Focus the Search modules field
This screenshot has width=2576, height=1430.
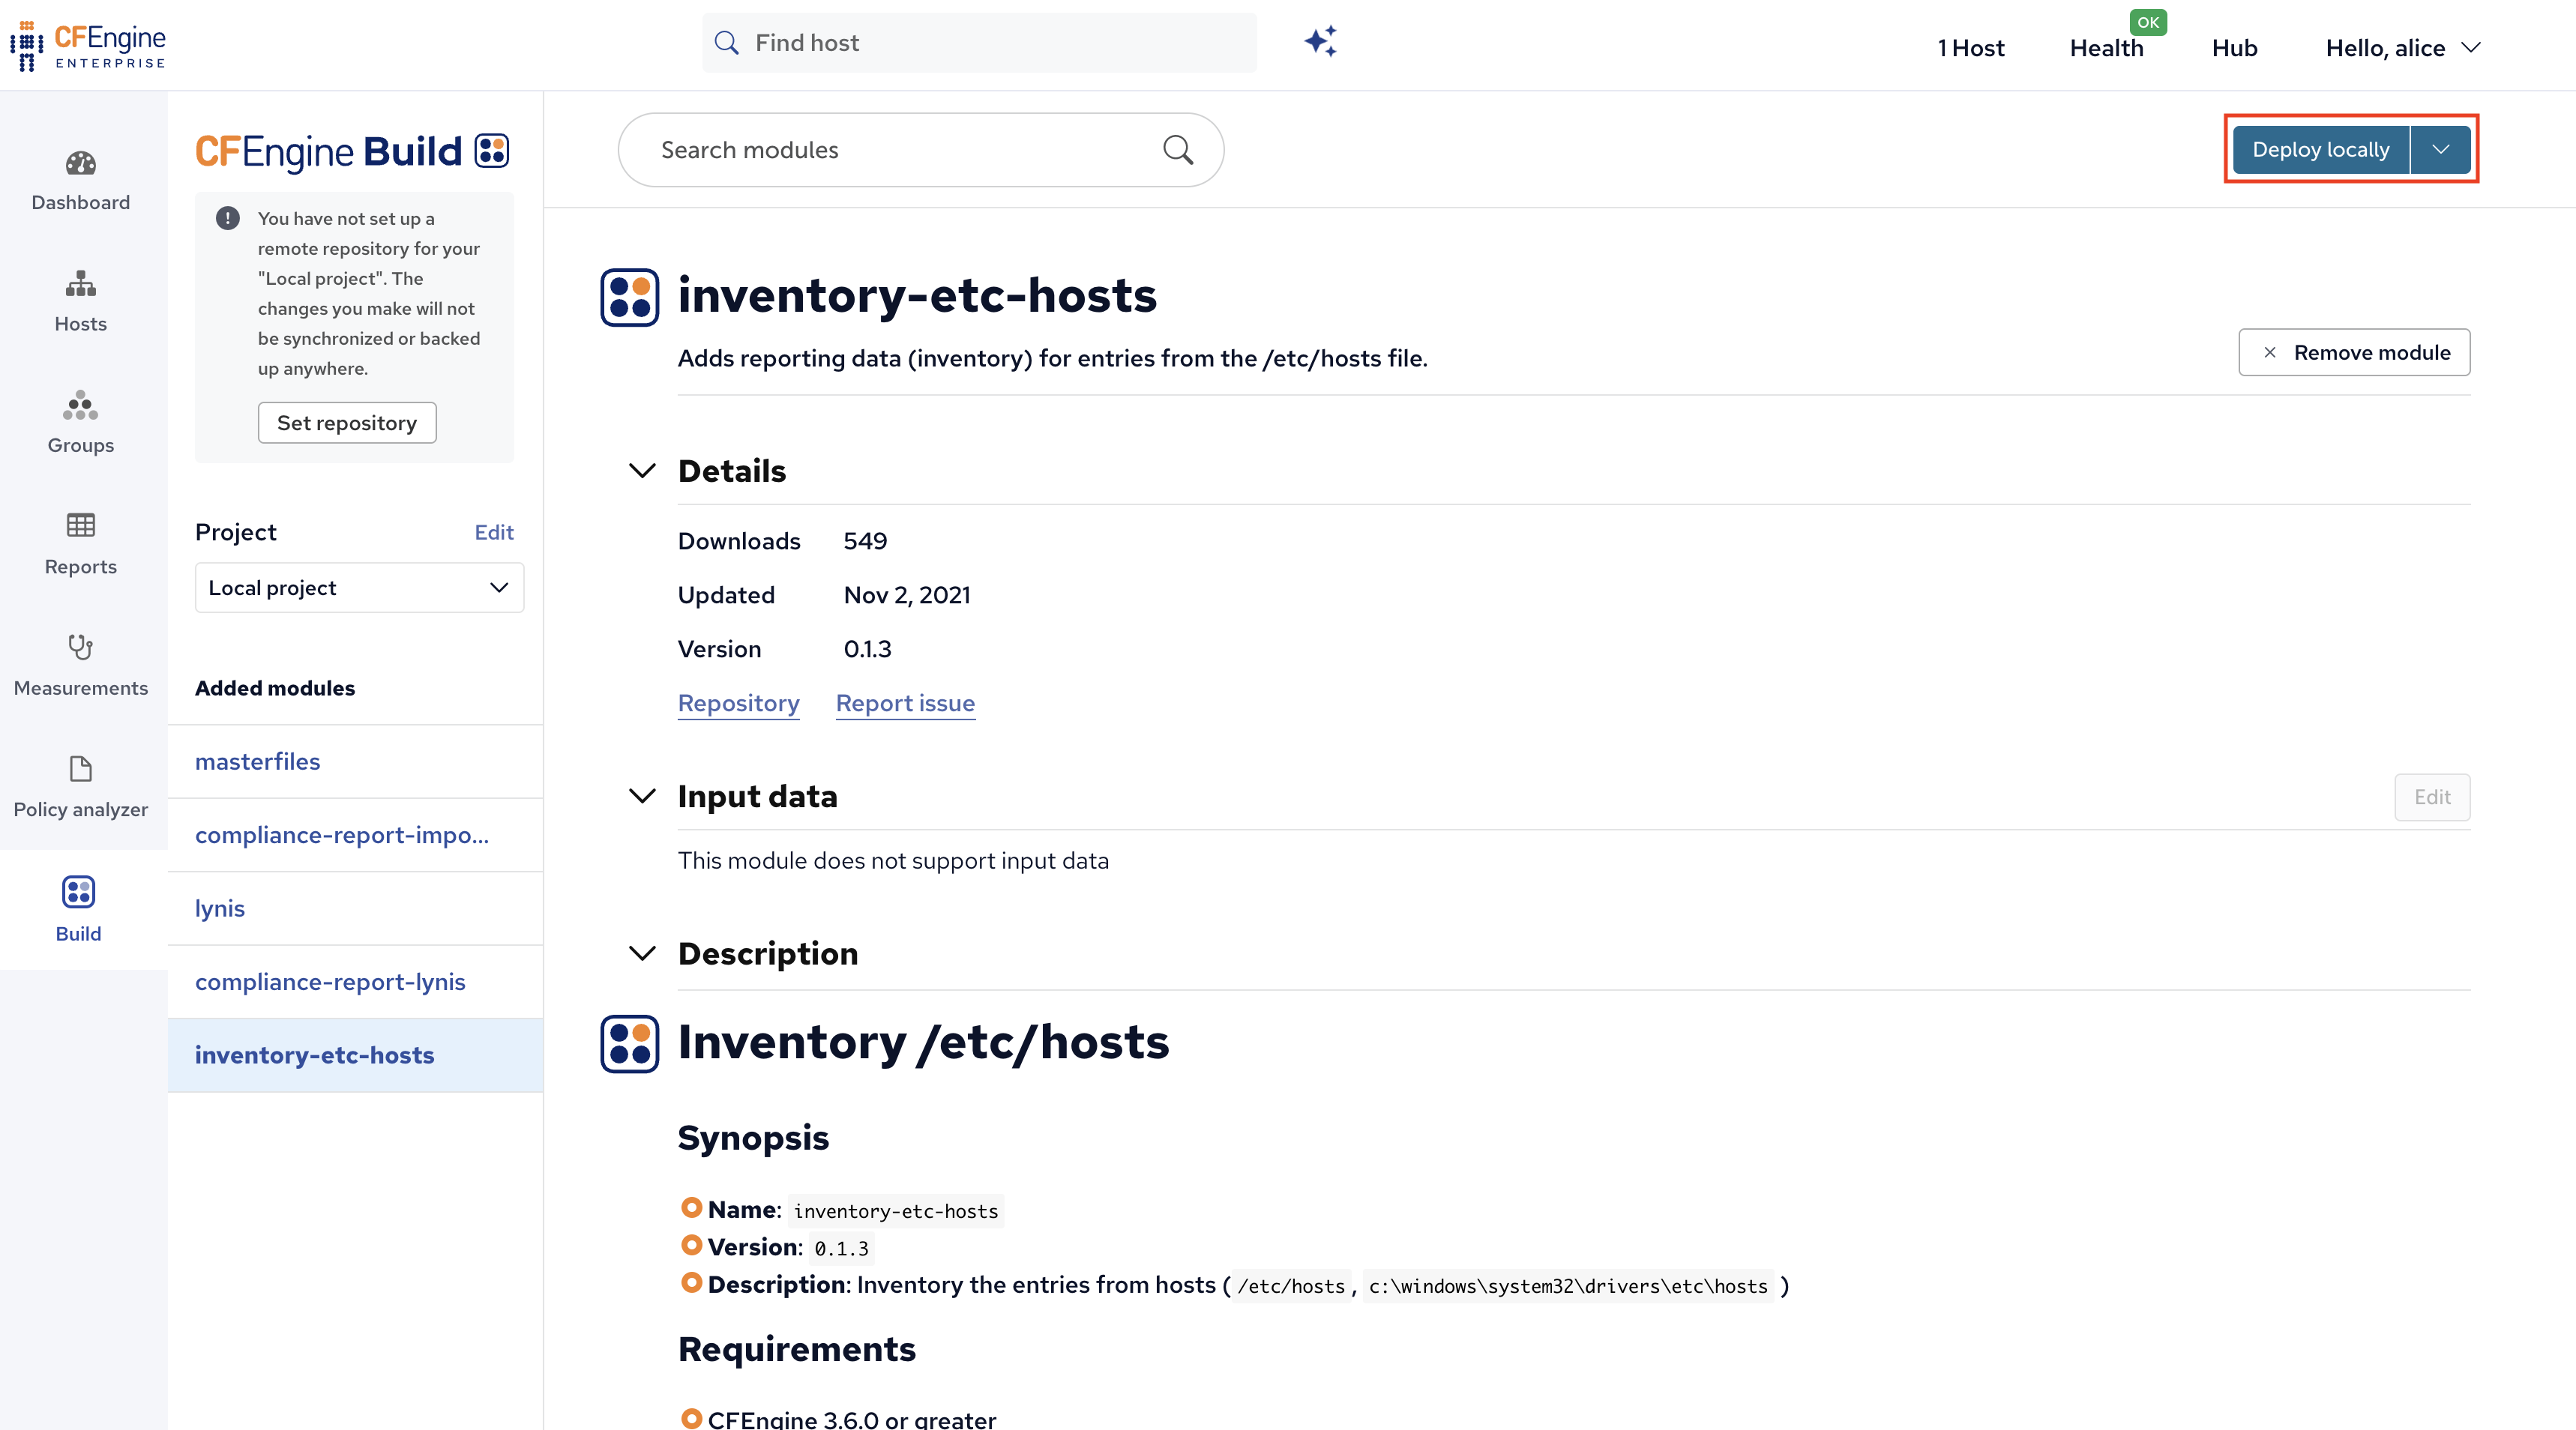921,150
